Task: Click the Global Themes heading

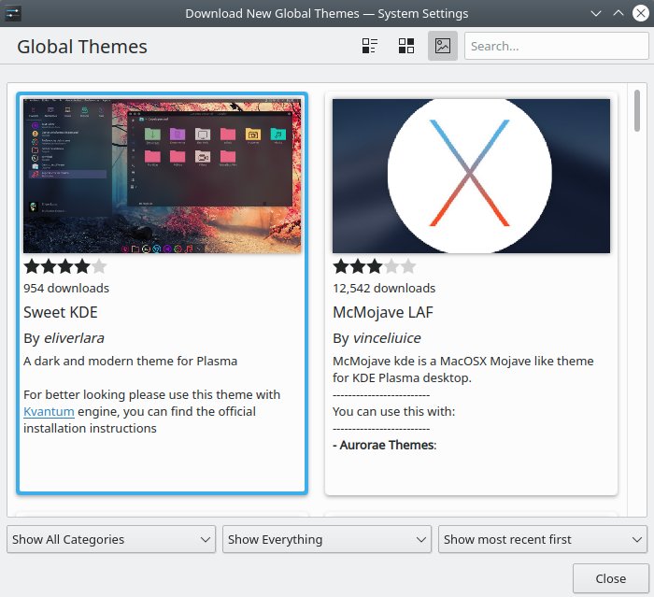Action: pos(82,47)
